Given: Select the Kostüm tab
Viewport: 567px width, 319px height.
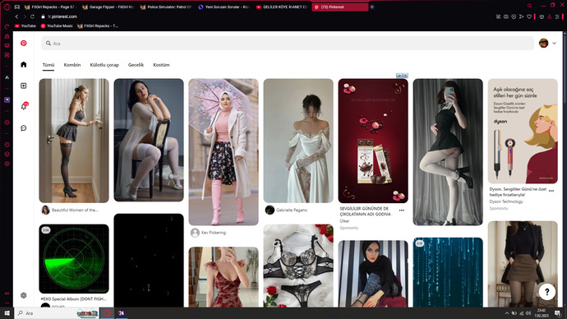Looking at the screenshot, I should (161, 65).
